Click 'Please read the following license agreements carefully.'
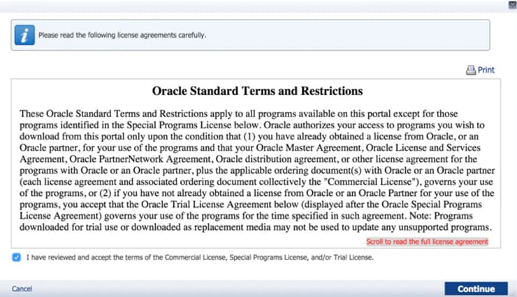The height and width of the screenshot is (297, 517). (x=122, y=35)
